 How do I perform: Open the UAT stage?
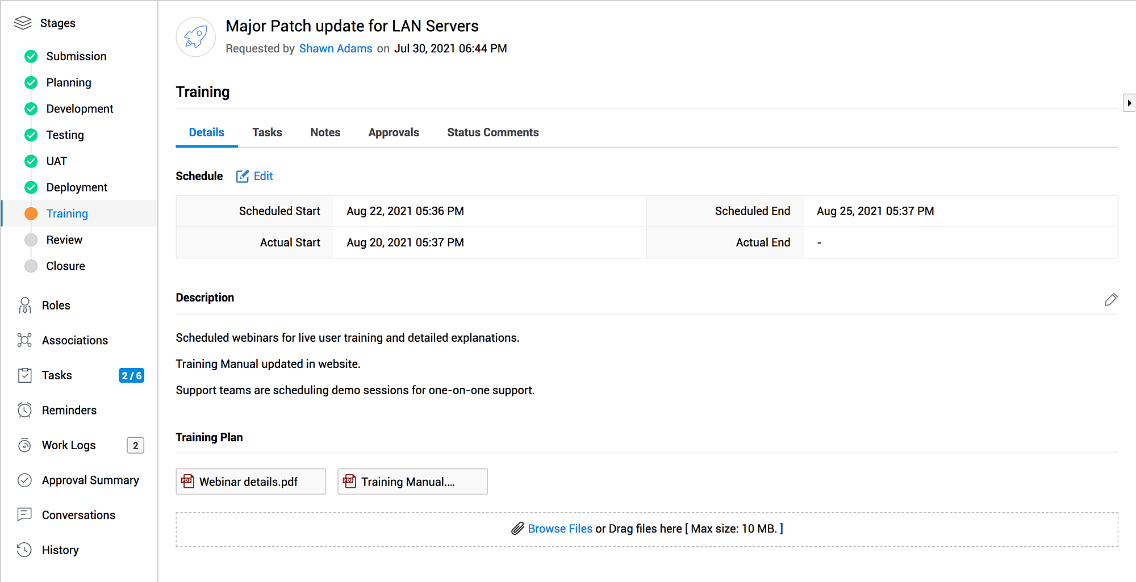(x=56, y=161)
